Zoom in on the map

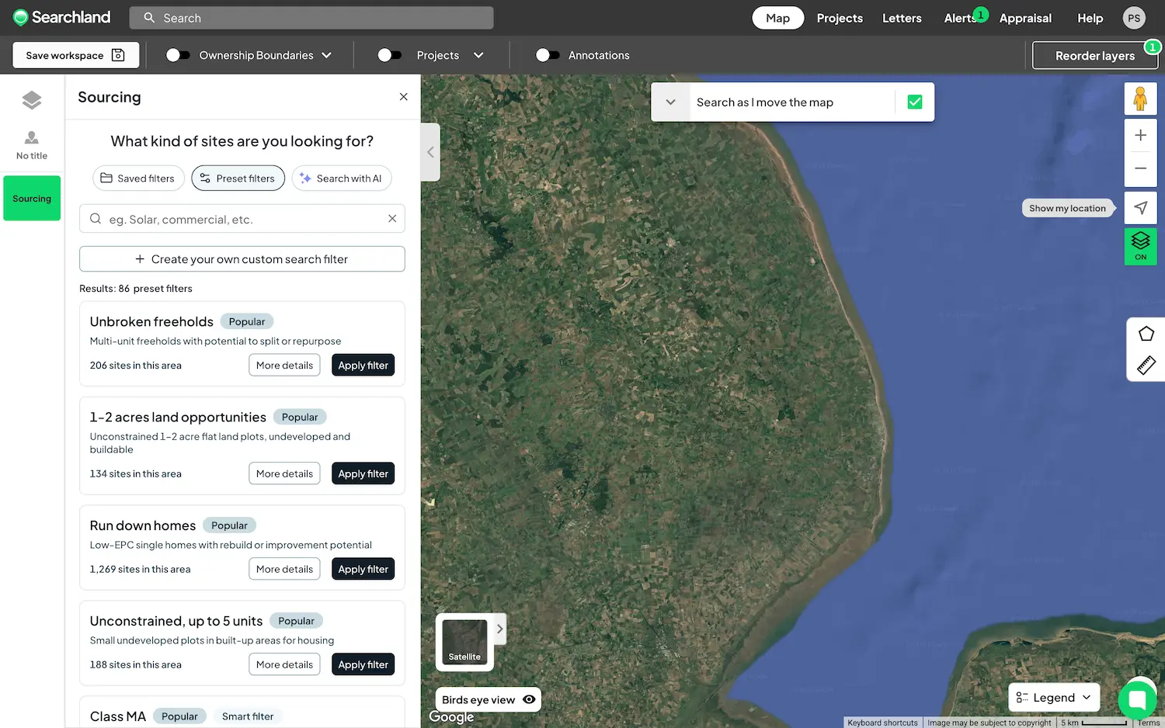1140,135
